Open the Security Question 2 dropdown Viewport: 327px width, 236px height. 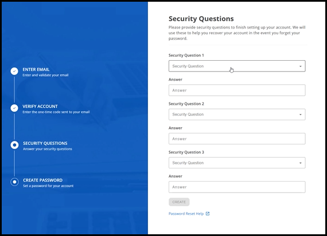pyautogui.click(x=237, y=115)
